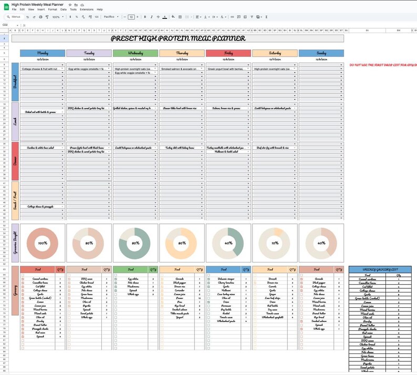Click the Menus search box
This screenshot has width=417, height=375.
[14, 17]
